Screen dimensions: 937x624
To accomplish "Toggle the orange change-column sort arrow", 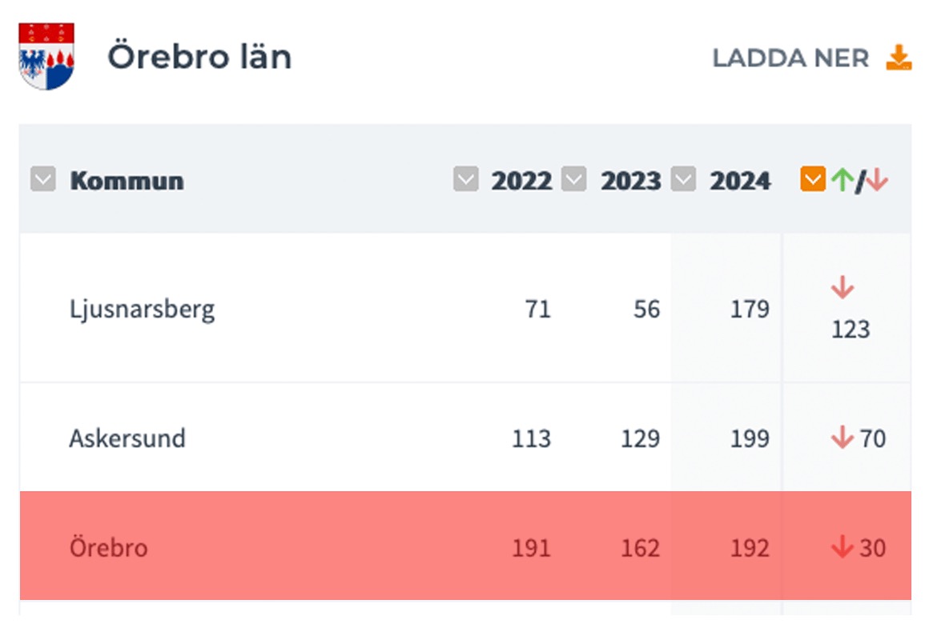I will [812, 180].
